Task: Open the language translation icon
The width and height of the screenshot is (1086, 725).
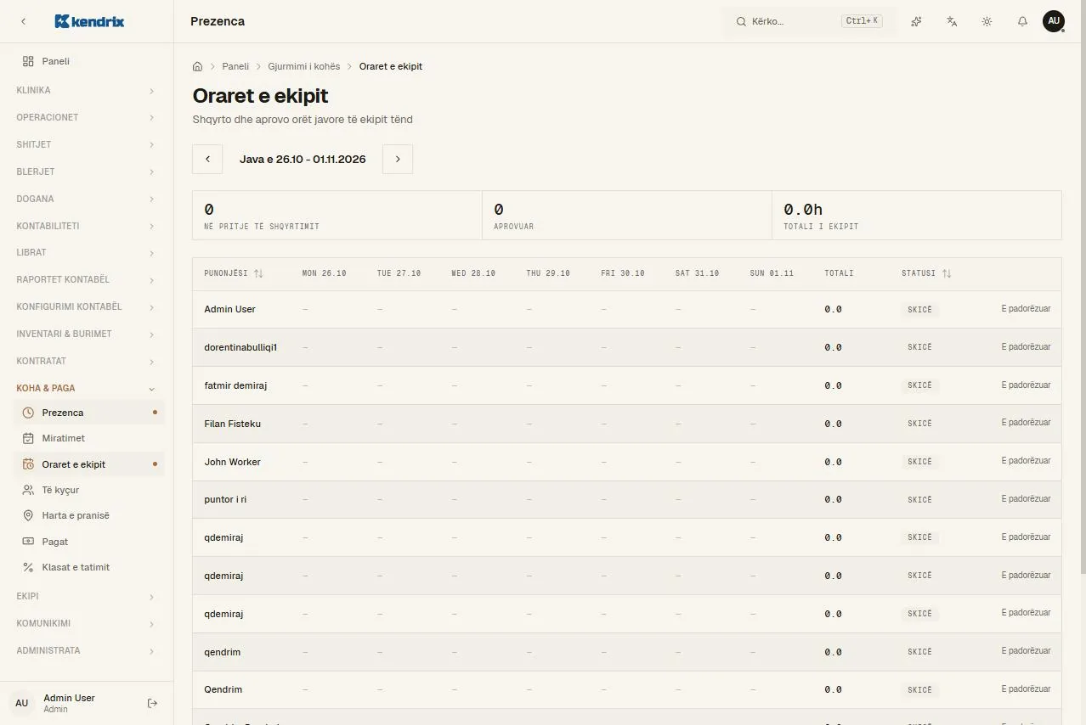Action: tap(952, 21)
